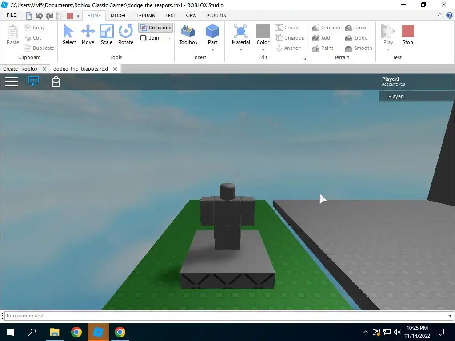
Task: Click the Cut button
Action: tap(33, 38)
